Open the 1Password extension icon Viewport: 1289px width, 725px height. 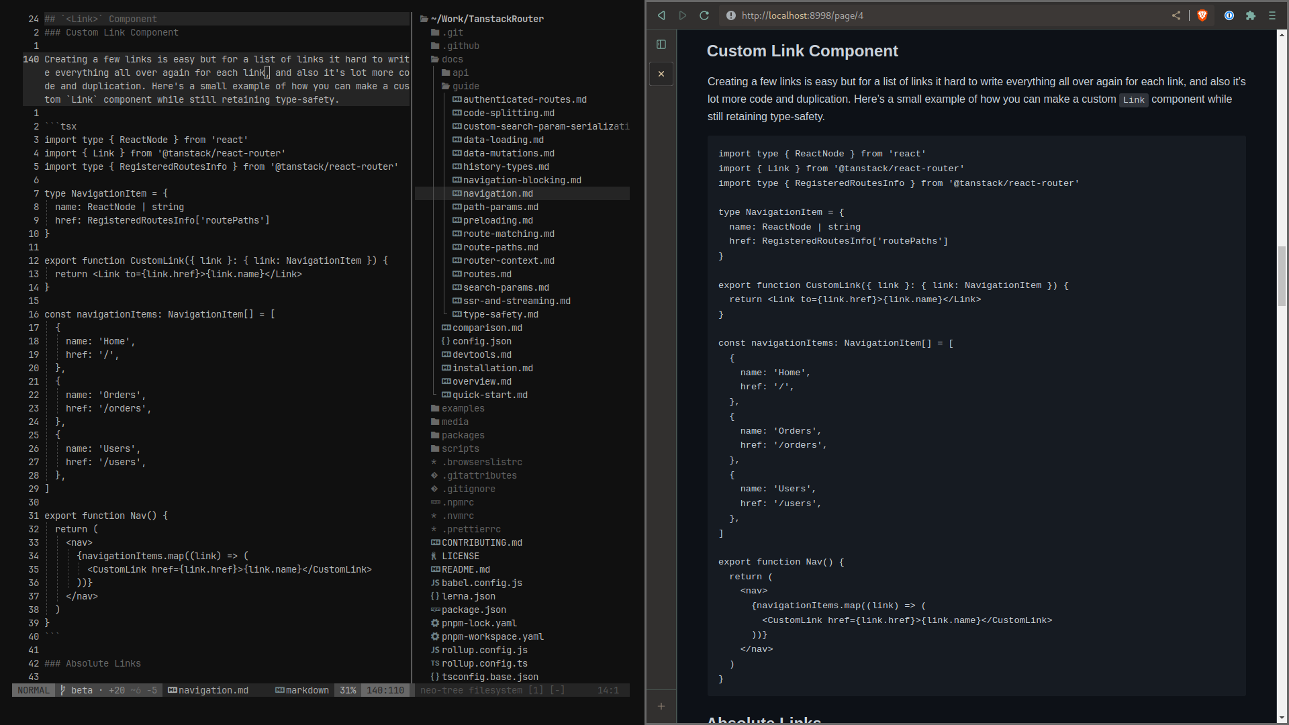tap(1229, 15)
